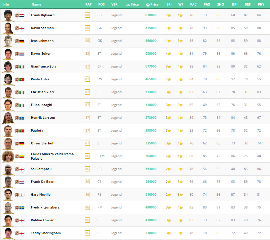Click Gianfranco Zola's price 677000

(x=151, y=66)
